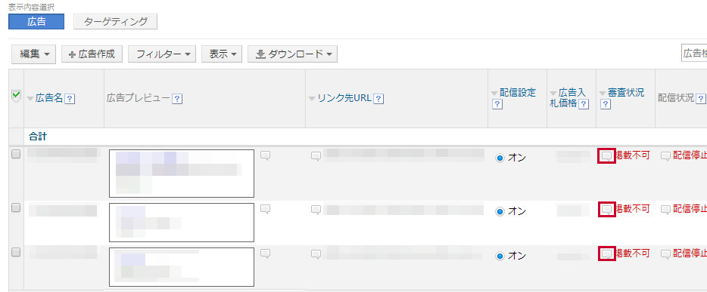
Task: Click 掲載不可 status text in third row
Action: (633, 254)
